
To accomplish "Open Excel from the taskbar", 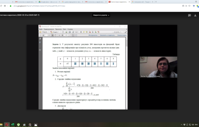I will click(x=13, y=125).
